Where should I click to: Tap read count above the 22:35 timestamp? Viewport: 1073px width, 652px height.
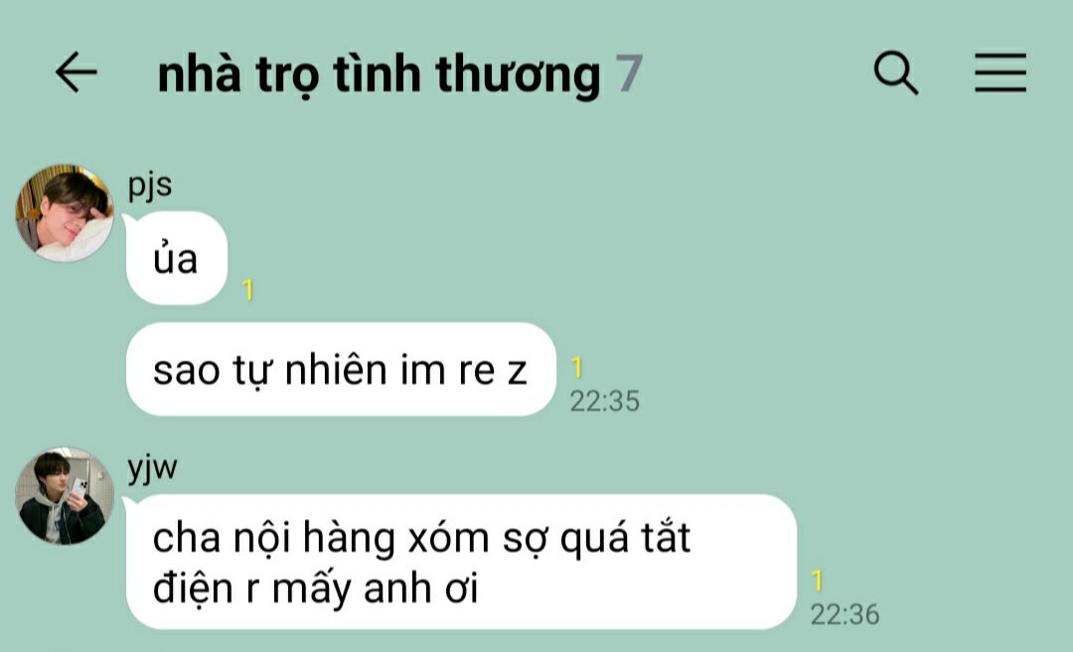coord(577,368)
